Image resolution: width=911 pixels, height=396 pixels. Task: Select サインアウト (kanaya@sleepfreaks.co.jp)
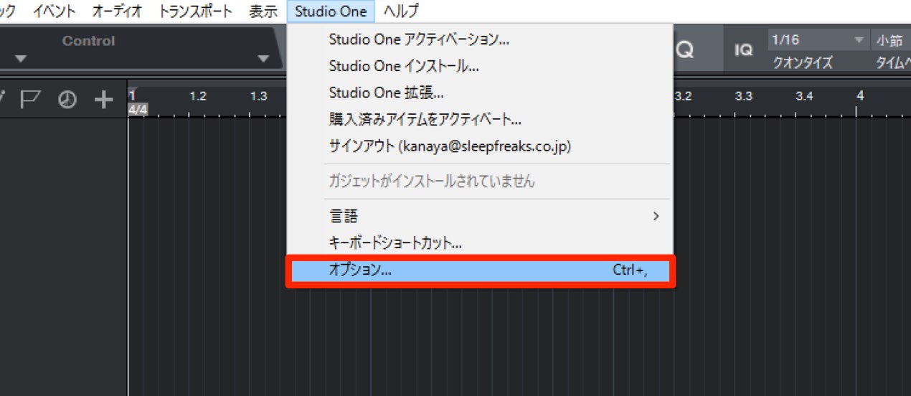(479, 146)
